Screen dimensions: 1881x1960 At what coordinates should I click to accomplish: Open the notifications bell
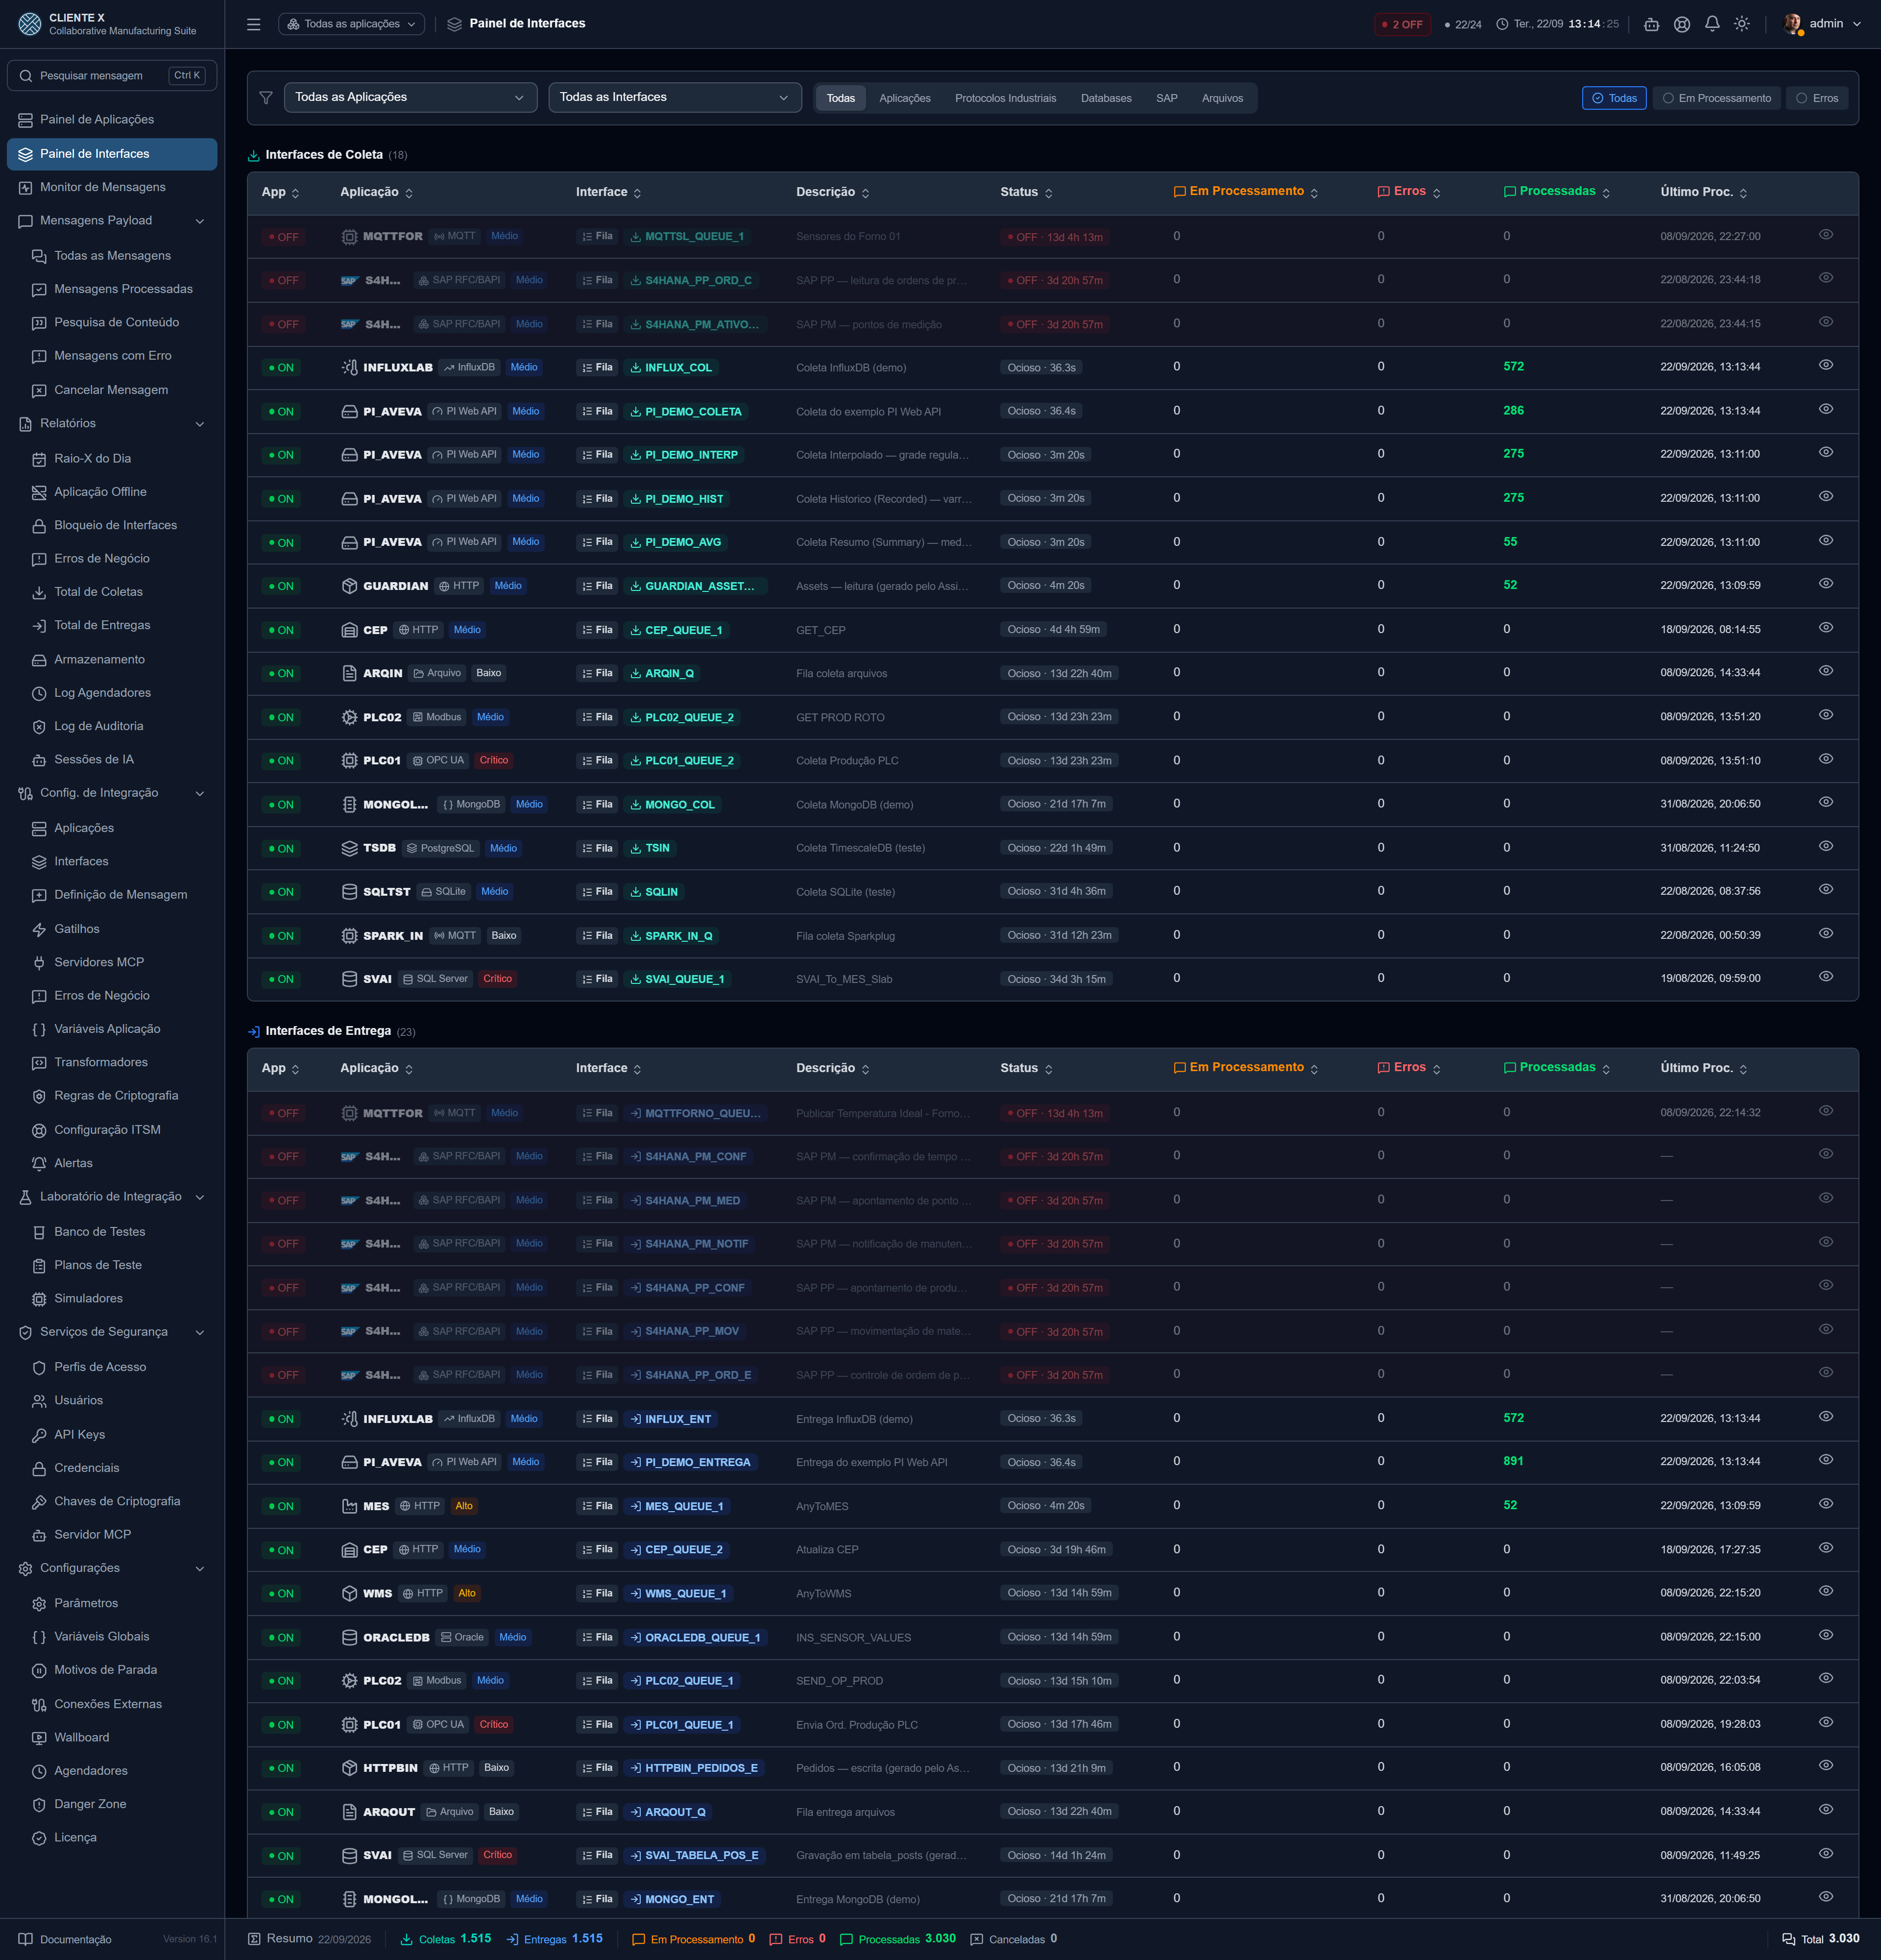[1712, 24]
